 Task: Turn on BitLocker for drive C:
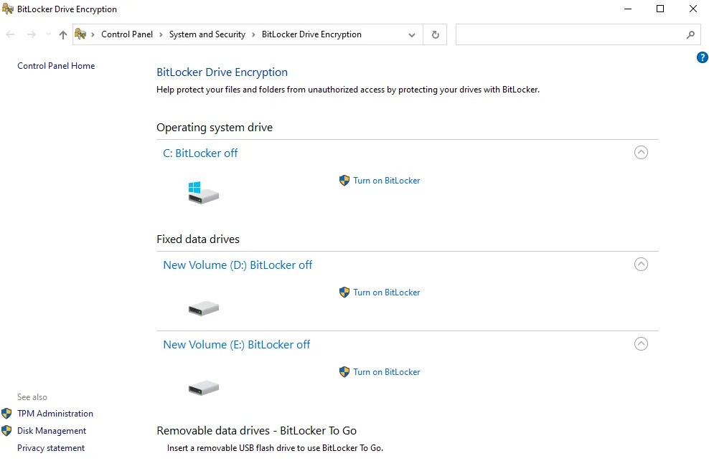[386, 180]
